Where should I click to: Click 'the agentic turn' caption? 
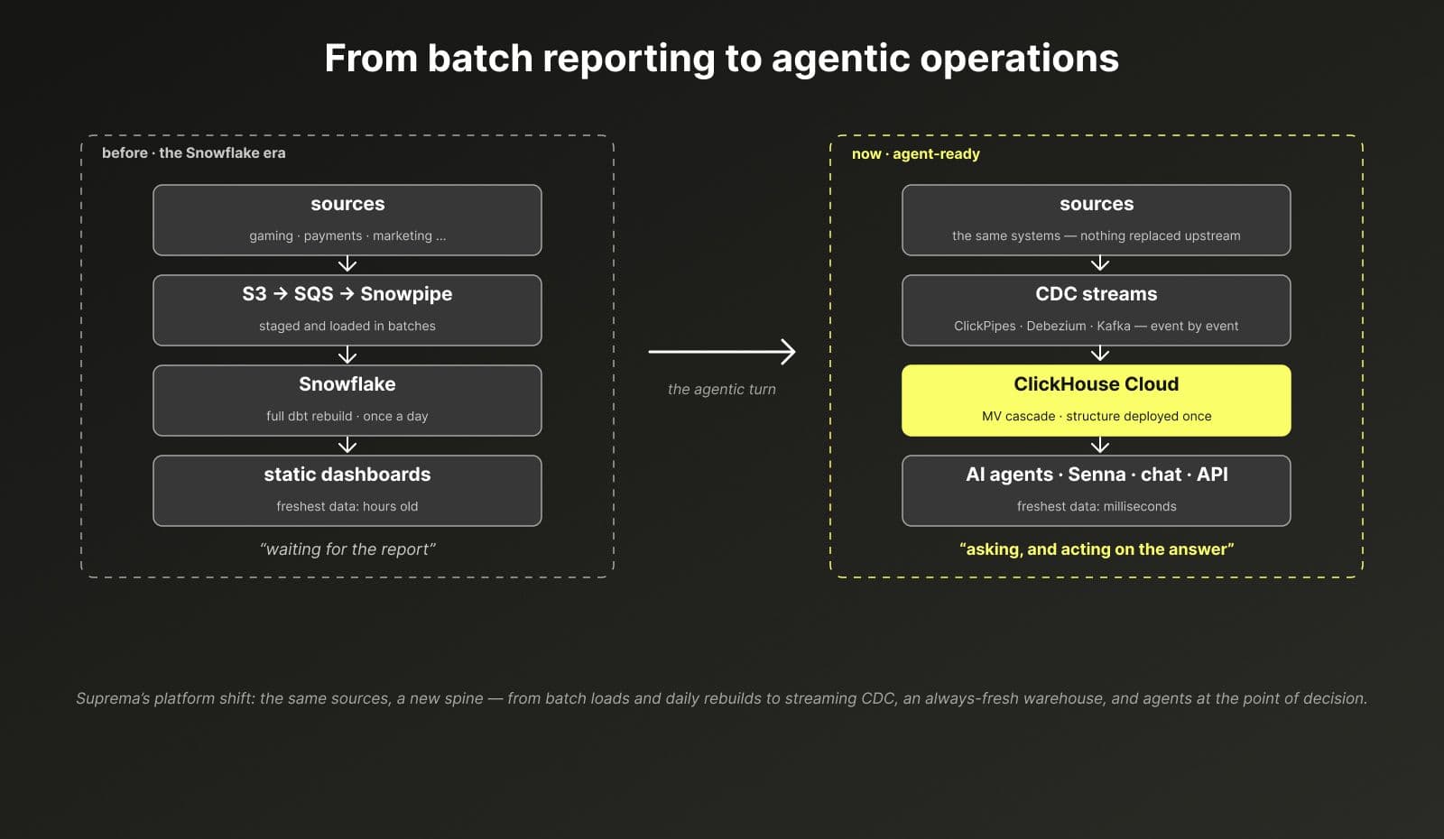pos(722,389)
